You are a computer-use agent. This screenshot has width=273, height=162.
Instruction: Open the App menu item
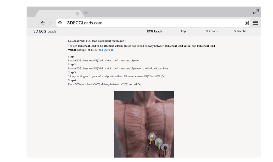[x=183, y=31]
